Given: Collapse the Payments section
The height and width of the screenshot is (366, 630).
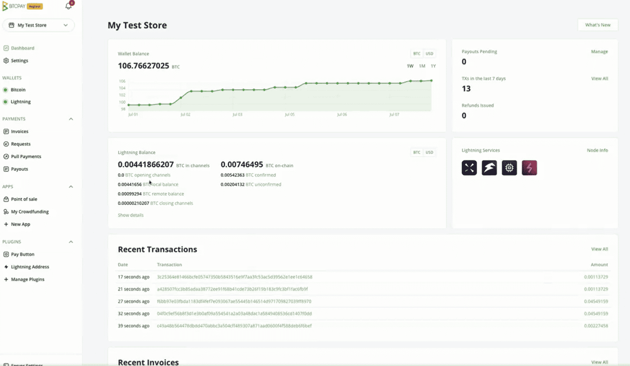Looking at the screenshot, I should pyautogui.click(x=71, y=119).
